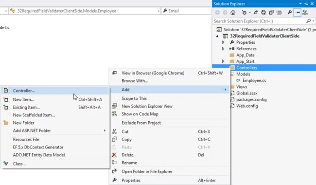Expand the References node
Viewport: 316px width, 185px height.
[223, 49]
